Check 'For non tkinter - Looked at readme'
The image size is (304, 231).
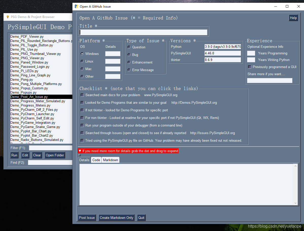click(x=82, y=118)
